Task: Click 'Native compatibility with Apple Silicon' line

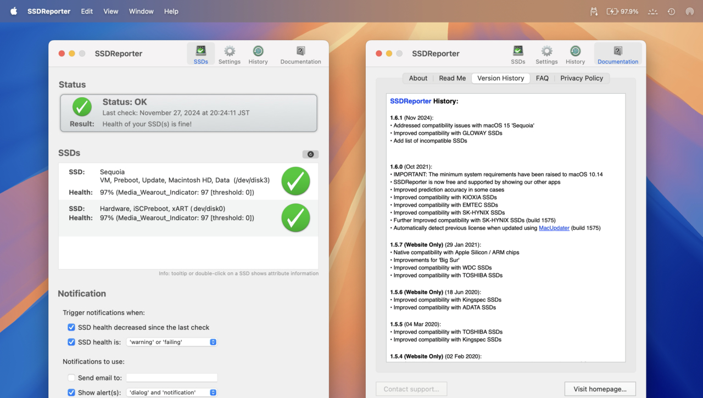Action: pyautogui.click(x=454, y=252)
